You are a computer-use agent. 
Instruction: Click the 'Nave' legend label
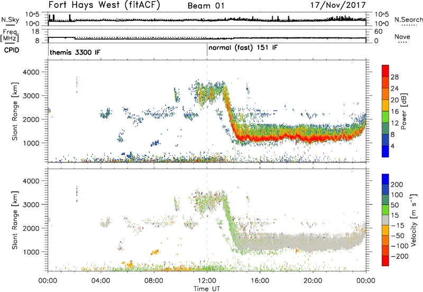(x=402, y=36)
